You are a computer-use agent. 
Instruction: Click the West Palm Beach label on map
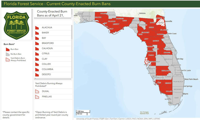pos(191,79)
